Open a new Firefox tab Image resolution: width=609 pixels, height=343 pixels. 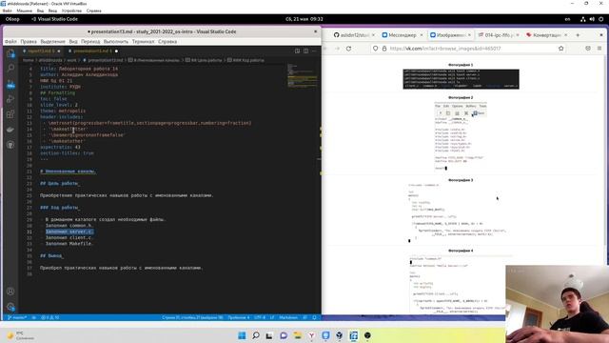pyautogui.click(x=578, y=35)
